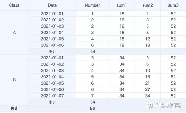Click the Date column header
186x113 pixels.
tap(52, 5)
